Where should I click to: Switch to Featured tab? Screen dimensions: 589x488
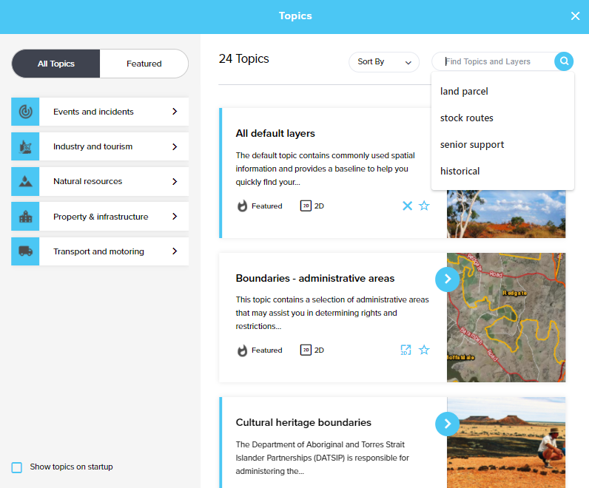point(144,64)
